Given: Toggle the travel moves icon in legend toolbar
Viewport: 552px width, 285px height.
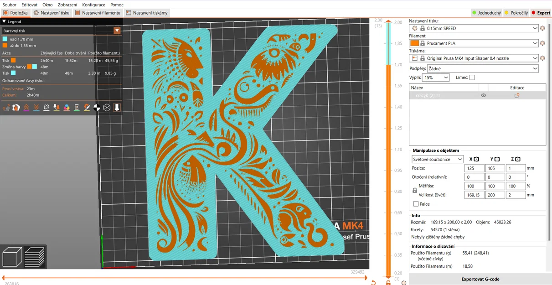Looking at the screenshot, I should pos(7,108).
